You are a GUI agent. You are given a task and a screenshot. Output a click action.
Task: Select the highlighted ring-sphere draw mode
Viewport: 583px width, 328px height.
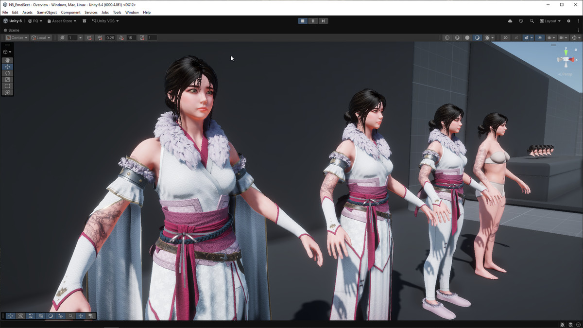pyautogui.click(x=477, y=37)
